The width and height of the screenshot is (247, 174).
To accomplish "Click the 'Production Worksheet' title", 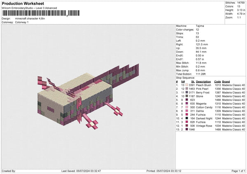I will (23, 4).
